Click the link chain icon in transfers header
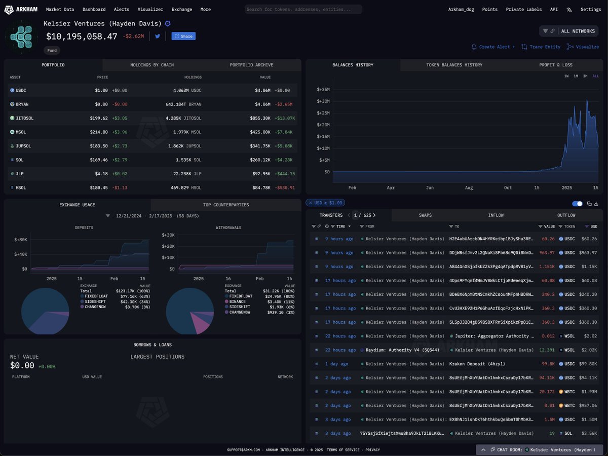This screenshot has width=608, height=456. coord(319,226)
